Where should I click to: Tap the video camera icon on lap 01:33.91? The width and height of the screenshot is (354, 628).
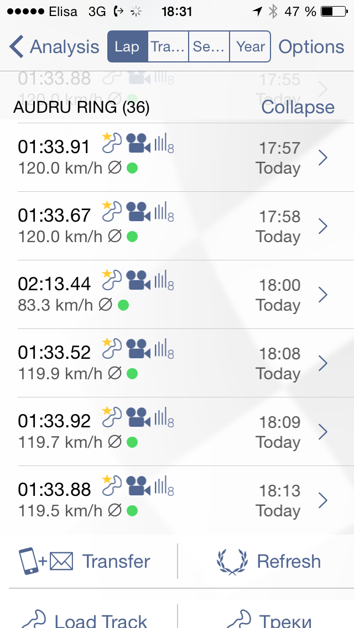[x=138, y=145]
